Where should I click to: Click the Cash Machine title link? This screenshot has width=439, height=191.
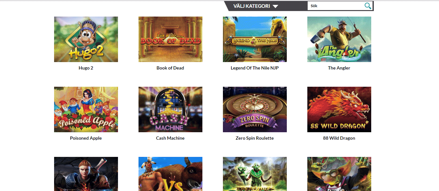pyautogui.click(x=170, y=138)
